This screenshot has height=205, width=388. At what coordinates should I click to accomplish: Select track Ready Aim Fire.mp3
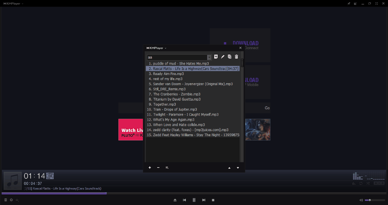click(192, 74)
